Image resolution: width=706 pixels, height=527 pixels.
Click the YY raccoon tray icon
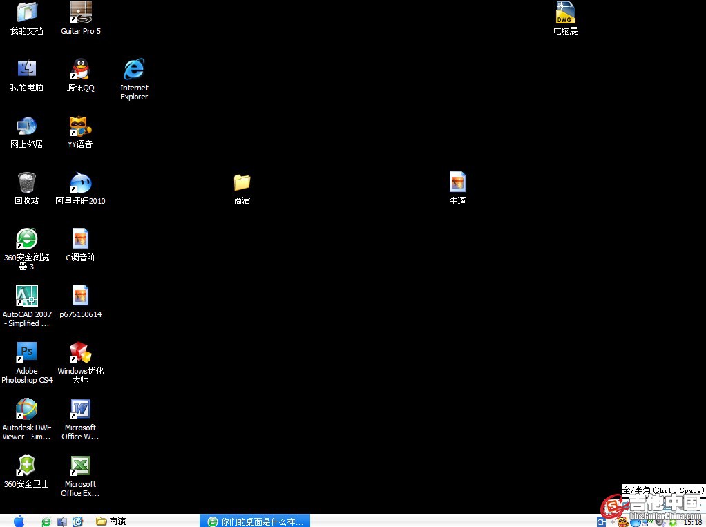(623, 522)
